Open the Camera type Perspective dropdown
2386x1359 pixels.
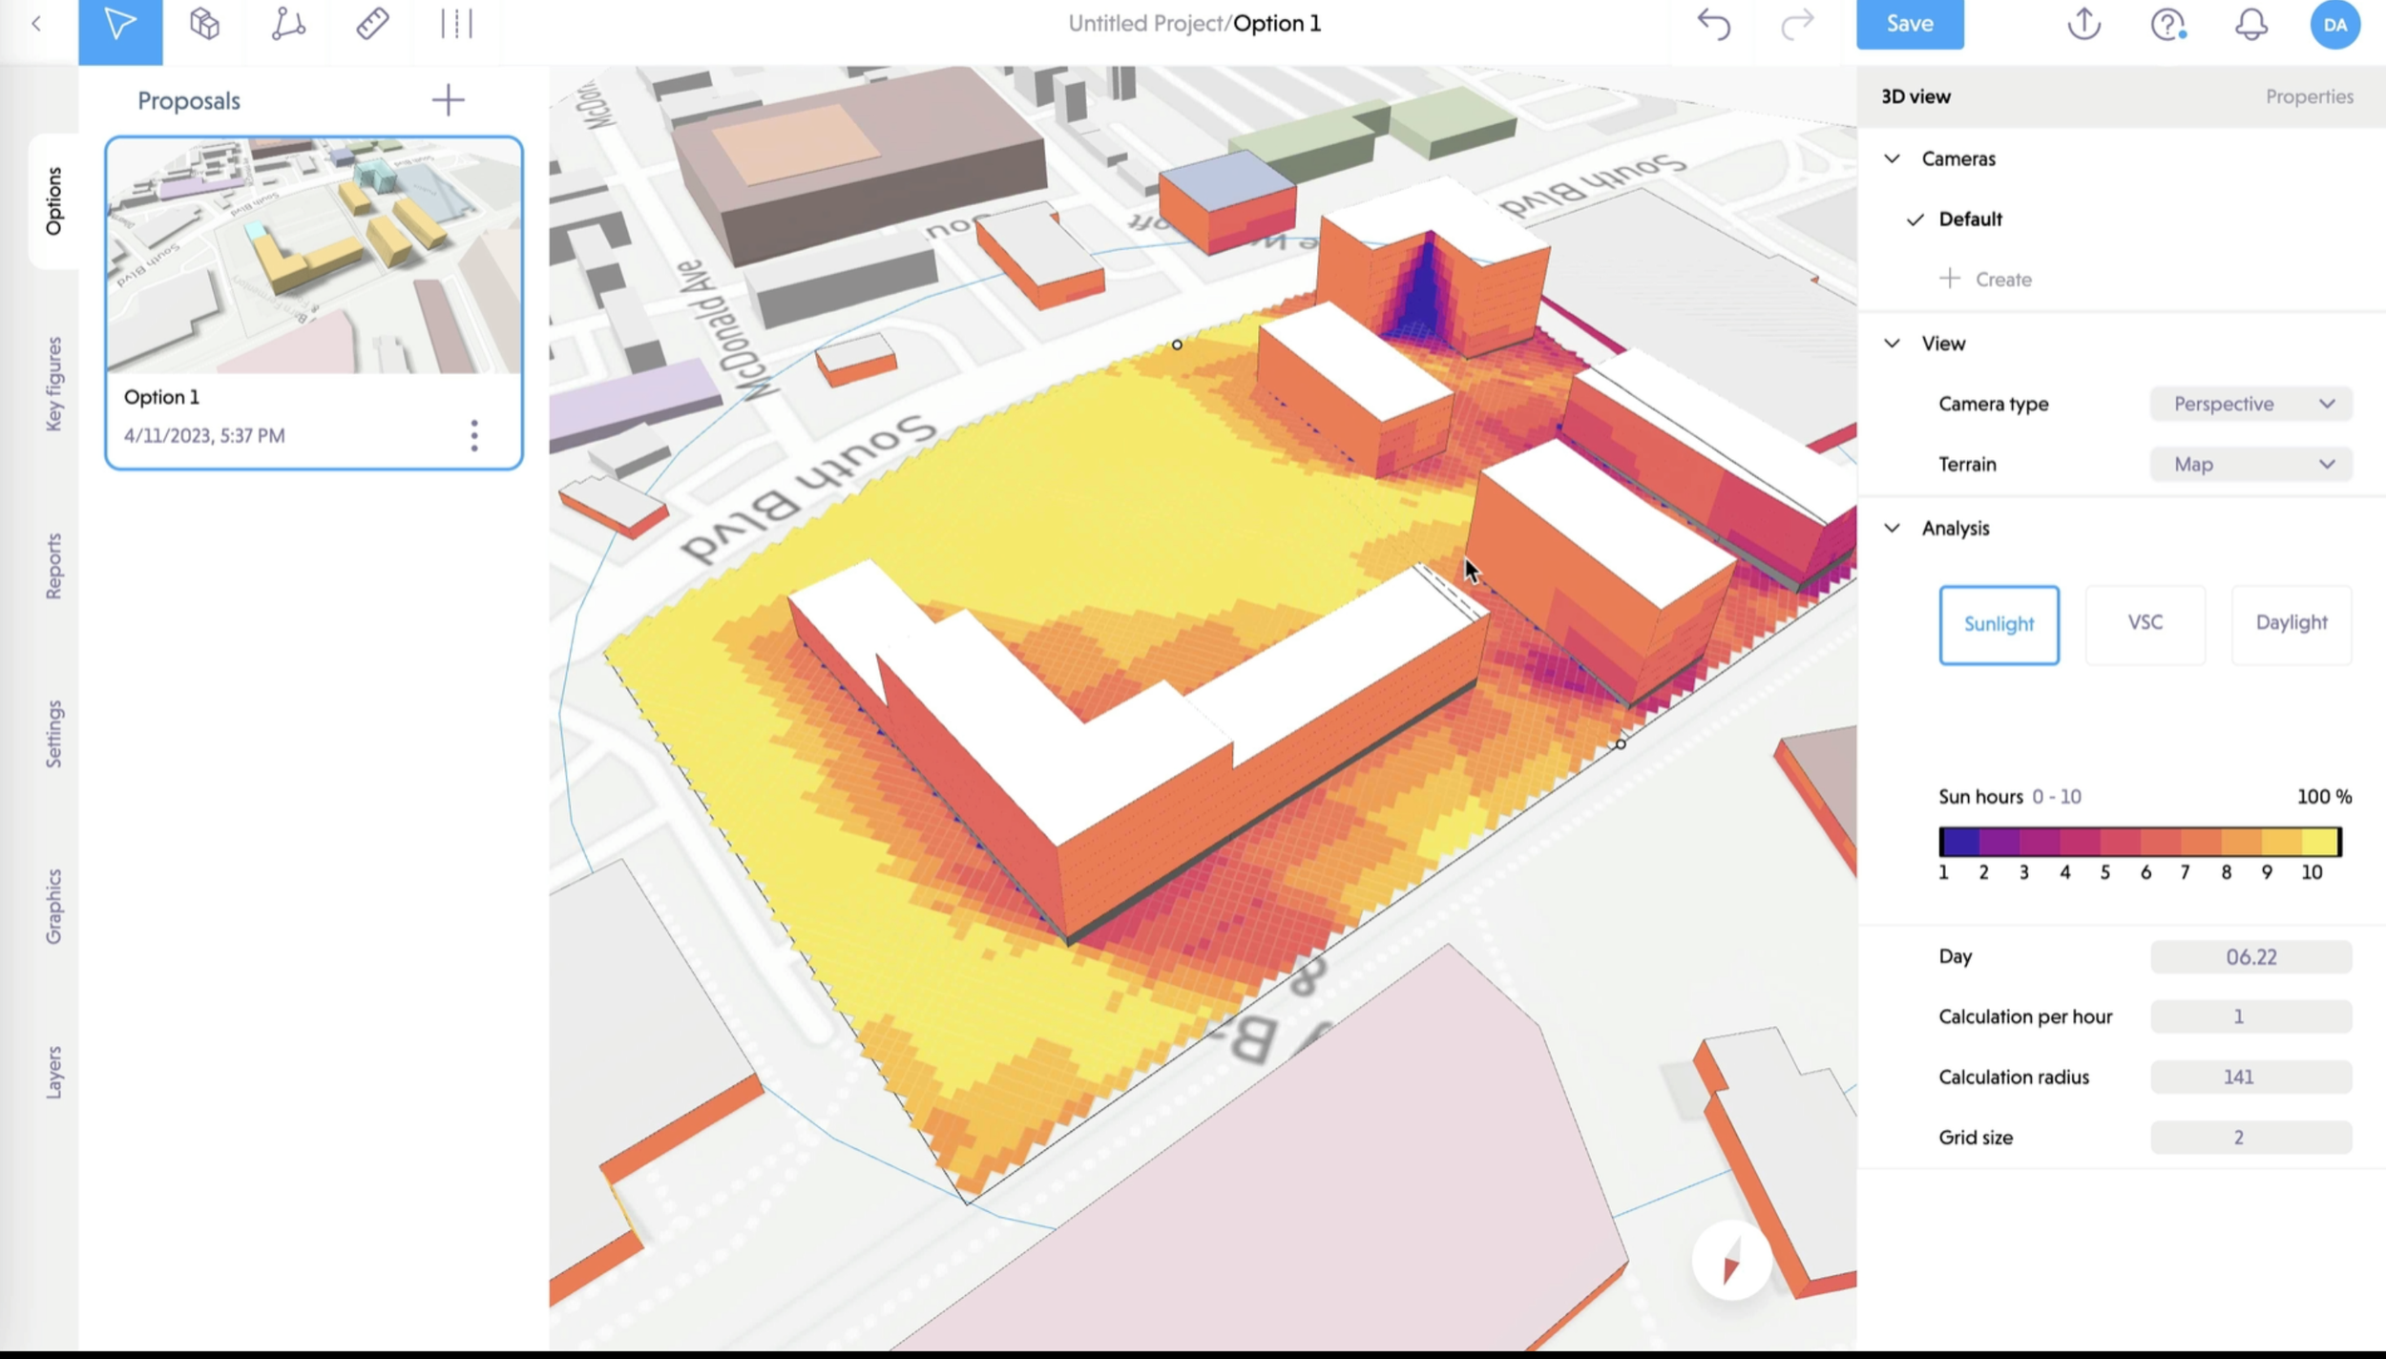coord(2250,404)
